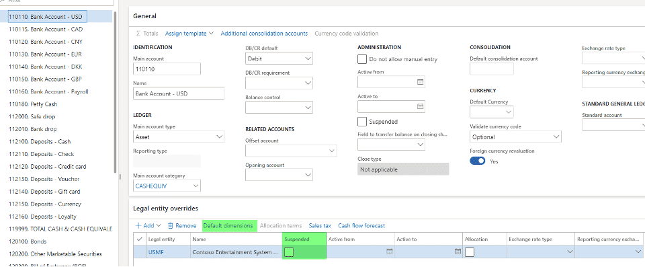Toggle the select-all checkmark column header
This screenshot has width=645, height=267.
tap(140, 239)
